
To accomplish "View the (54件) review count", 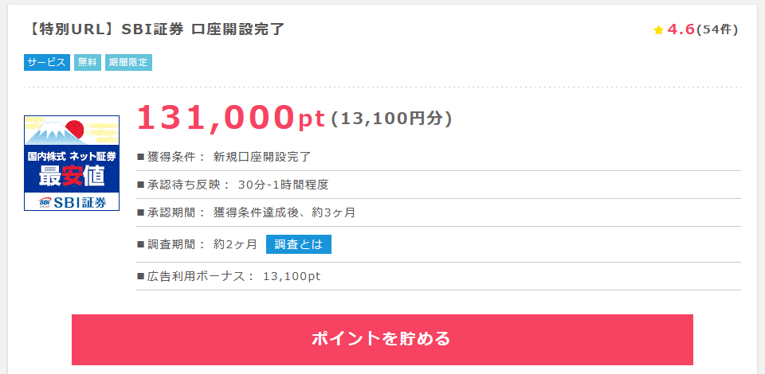I will tap(717, 29).
